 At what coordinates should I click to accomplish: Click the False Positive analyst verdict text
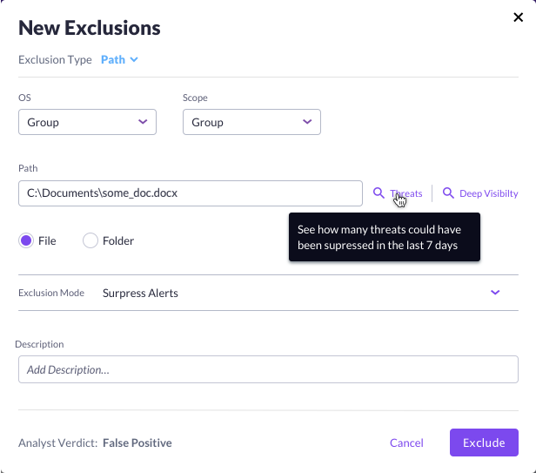point(137,443)
